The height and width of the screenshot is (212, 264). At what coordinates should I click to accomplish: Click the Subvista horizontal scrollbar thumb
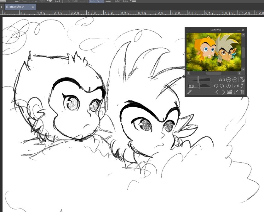point(214,73)
